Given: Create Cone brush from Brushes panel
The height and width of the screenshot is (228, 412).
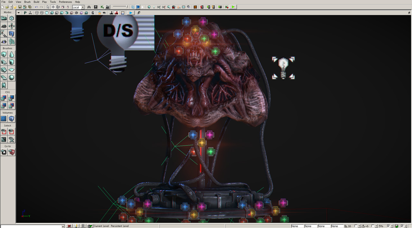Looking at the screenshot, I should 12,54.
